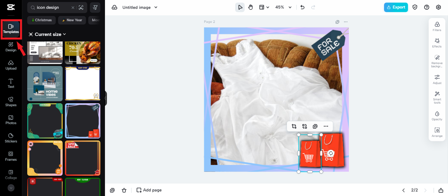
Task: Duplicate the page from bottom bar
Action: [112, 190]
